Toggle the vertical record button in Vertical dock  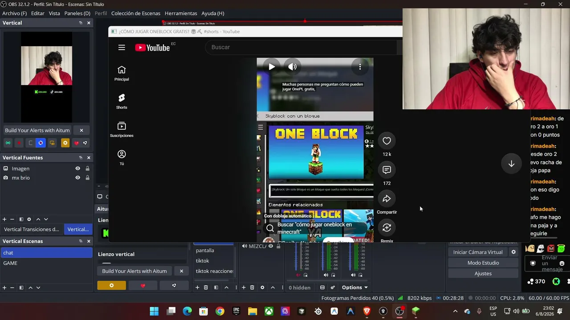point(19,143)
